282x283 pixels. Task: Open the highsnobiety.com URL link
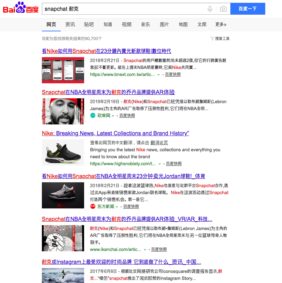coord(123,164)
